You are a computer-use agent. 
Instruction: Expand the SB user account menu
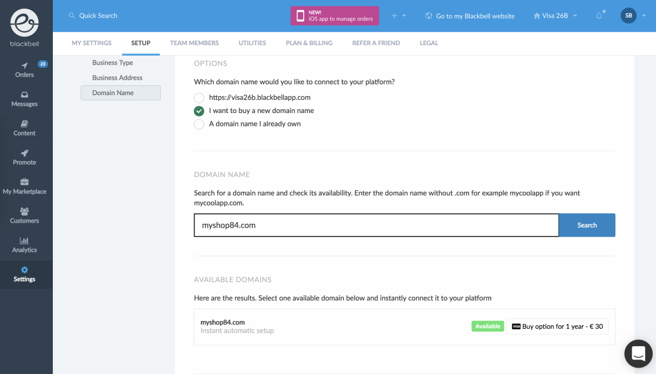click(633, 16)
